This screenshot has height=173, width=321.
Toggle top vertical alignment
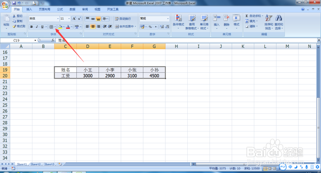tap(87, 19)
